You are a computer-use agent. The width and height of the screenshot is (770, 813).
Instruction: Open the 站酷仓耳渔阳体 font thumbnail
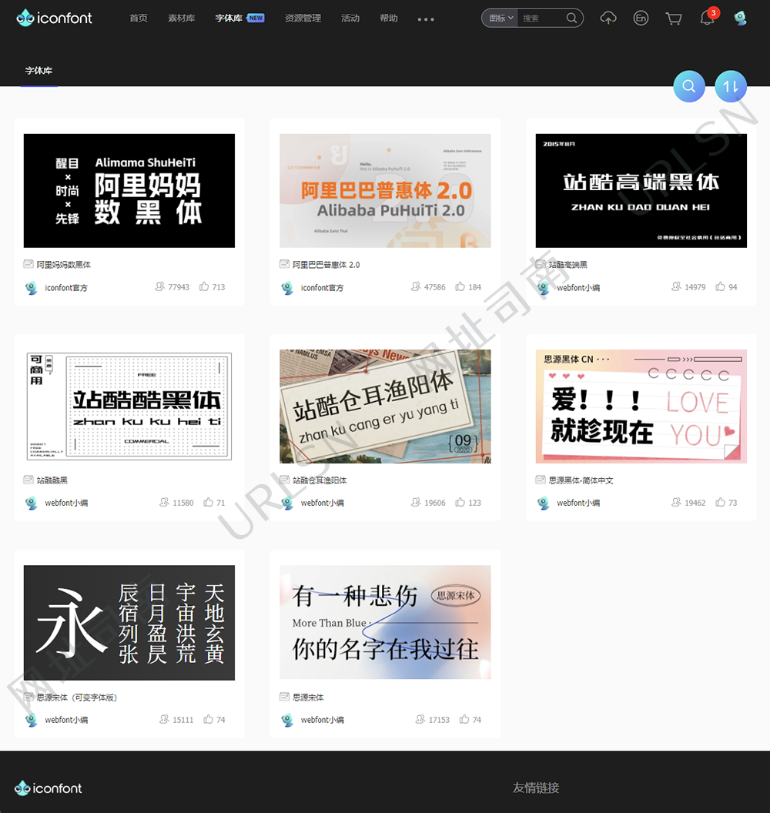coord(385,406)
